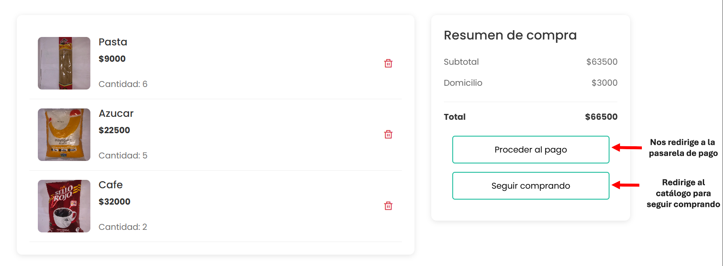Click the Cantidad: 6 label
This screenshot has width=723, height=266.
point(123,84)
